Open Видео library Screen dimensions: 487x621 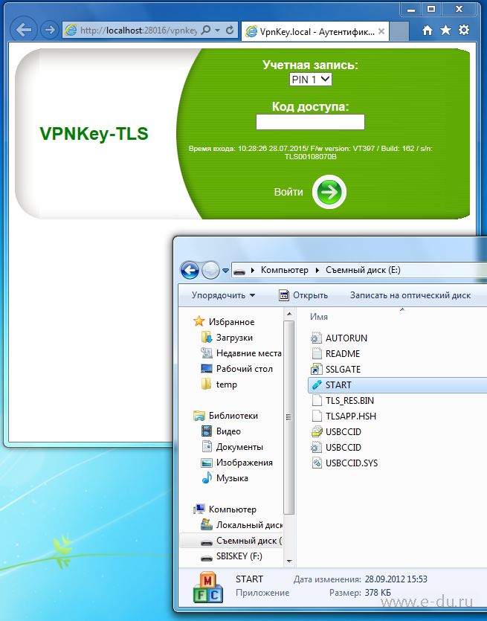click(x=228, y=431)
